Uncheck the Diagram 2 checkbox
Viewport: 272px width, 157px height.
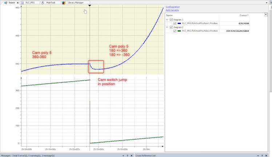coord(171,27)
